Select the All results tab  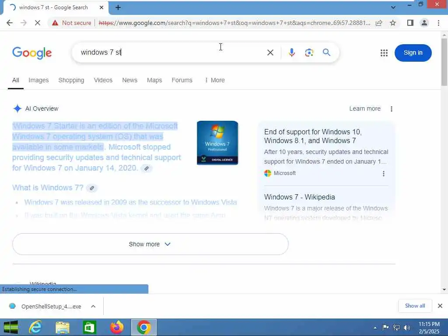coord(15,80)
